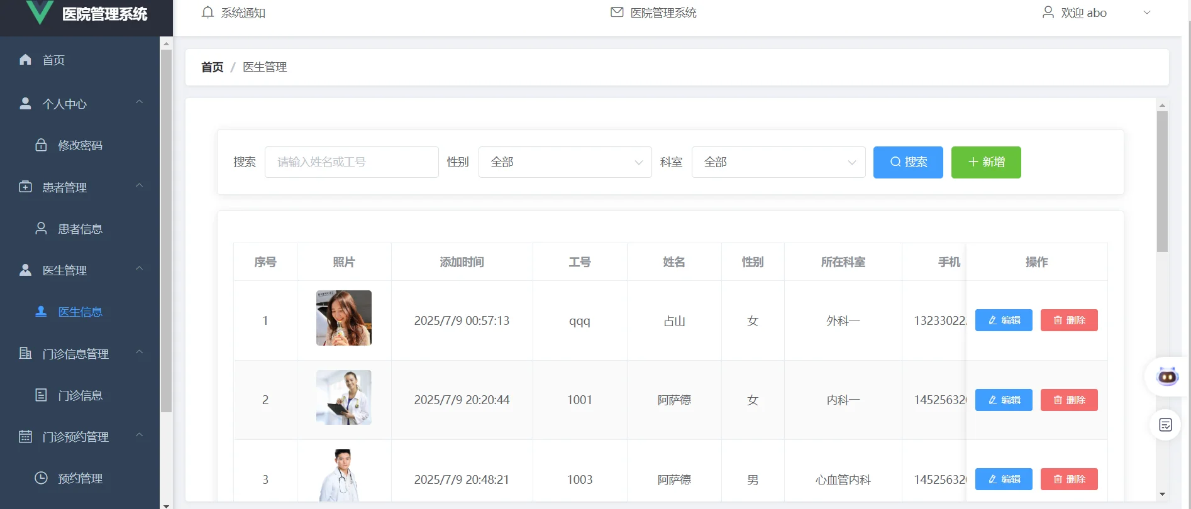The image size is (1191, 509).
Task: Delete the row with 工号 1001
Action: pos(1069,400)
